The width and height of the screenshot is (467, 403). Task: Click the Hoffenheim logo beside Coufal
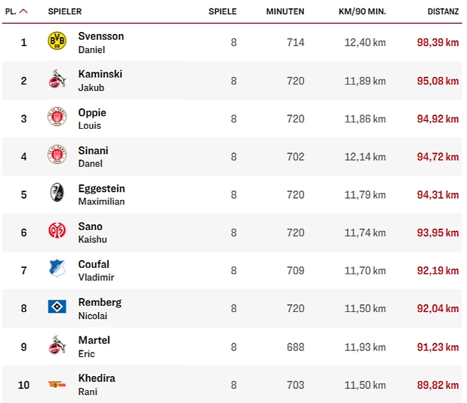coord(57,270)
